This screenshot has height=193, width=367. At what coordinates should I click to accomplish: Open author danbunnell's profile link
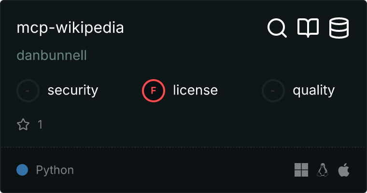pos(52,55)
